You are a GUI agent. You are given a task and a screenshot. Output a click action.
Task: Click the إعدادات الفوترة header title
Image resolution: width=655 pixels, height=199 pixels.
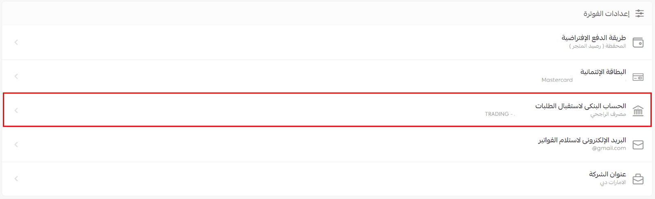click(606, 13)
